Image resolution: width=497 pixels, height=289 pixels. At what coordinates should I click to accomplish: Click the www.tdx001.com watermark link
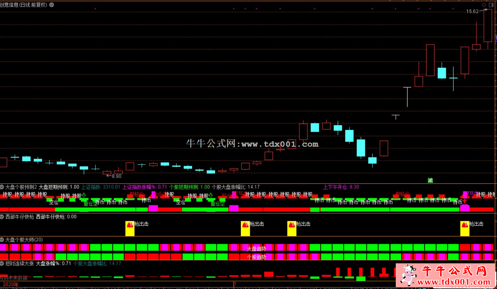[x=280, y=144]
